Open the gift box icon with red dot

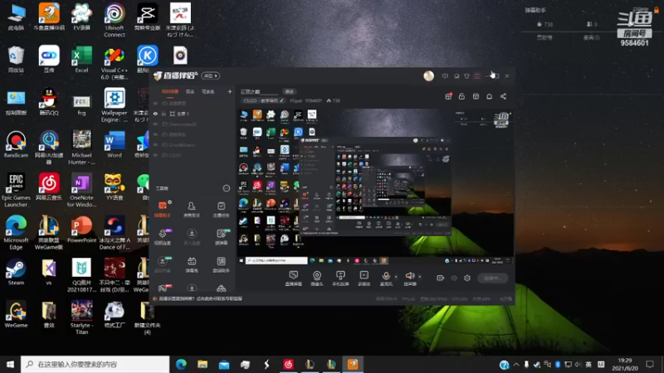click(x=448, y=96)
